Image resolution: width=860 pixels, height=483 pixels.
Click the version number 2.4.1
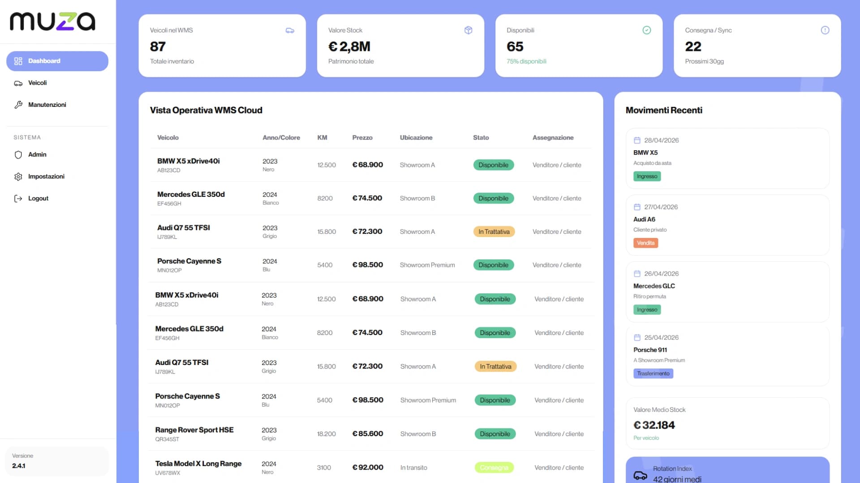[19, 466]
